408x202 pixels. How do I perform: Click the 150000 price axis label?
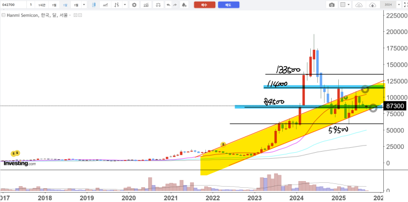396,65
